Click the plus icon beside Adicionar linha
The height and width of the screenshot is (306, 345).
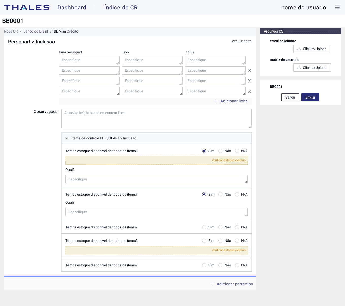click(216, 101)
